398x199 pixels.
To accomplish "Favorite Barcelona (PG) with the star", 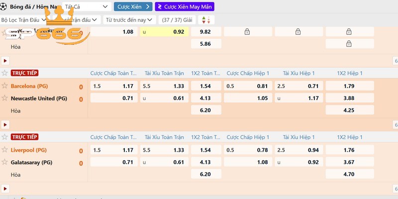I will click(5, 86).
